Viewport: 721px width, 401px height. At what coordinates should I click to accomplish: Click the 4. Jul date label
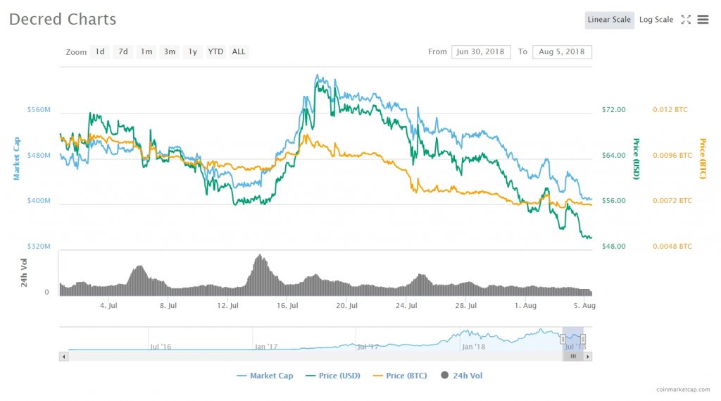coord(108,305)
